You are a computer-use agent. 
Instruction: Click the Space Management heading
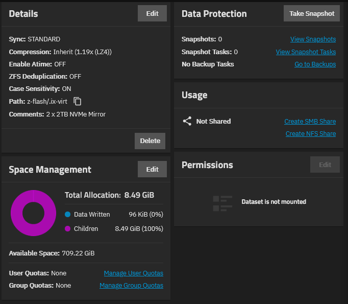click(x=50, y=170)
